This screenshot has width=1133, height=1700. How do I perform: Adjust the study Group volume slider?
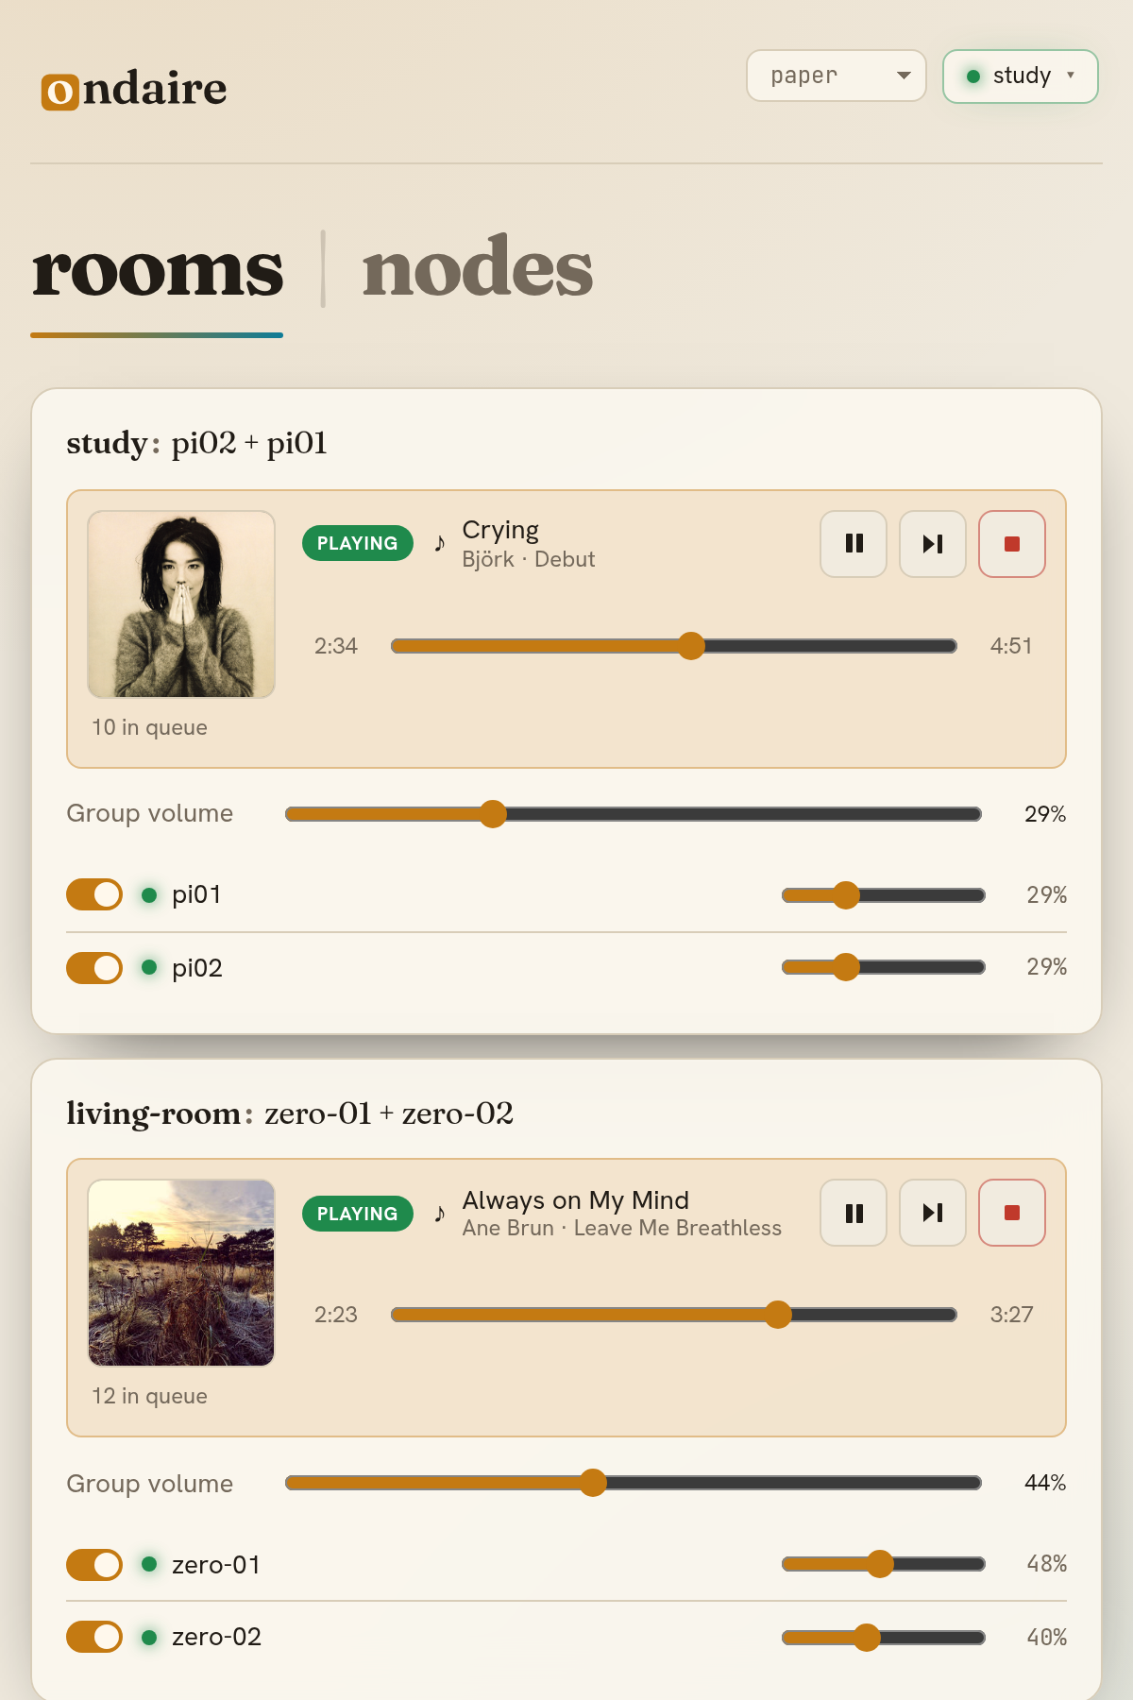634,814
